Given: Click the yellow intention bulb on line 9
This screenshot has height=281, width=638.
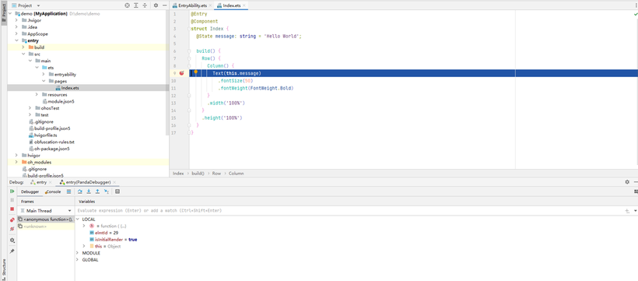Looking at the screenshot, I should coord(196,72).
